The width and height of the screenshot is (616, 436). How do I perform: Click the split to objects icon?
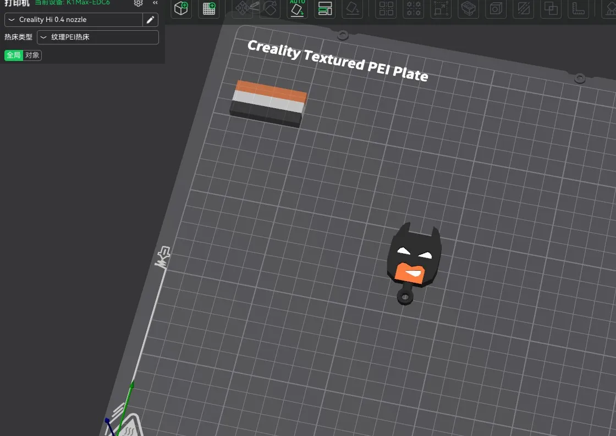pyautogui.click(x=386, y=8)
